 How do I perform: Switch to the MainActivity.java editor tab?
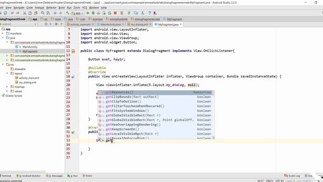[x=111, y=24]
